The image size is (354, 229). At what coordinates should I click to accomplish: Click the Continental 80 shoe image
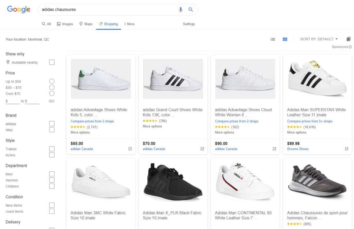pos(245,182)
